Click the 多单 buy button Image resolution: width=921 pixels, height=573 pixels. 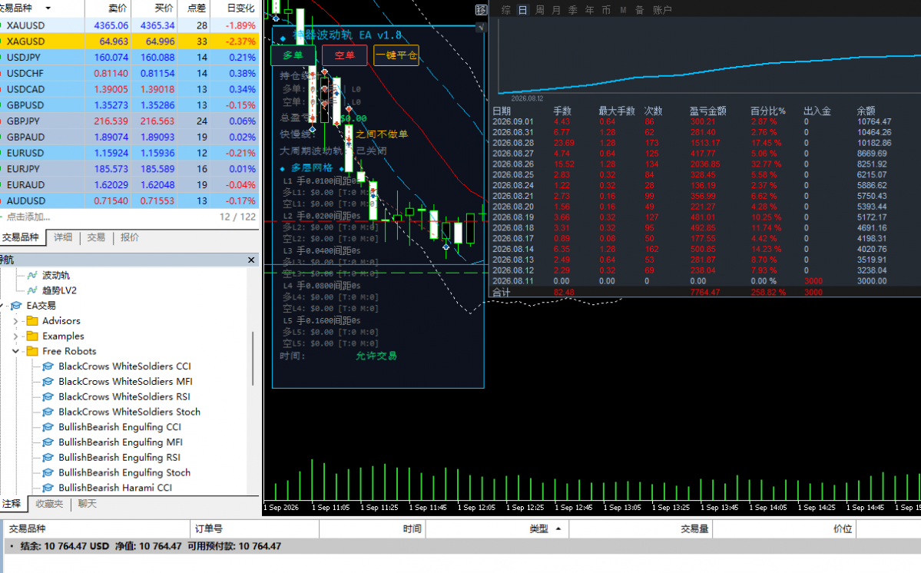293,55
